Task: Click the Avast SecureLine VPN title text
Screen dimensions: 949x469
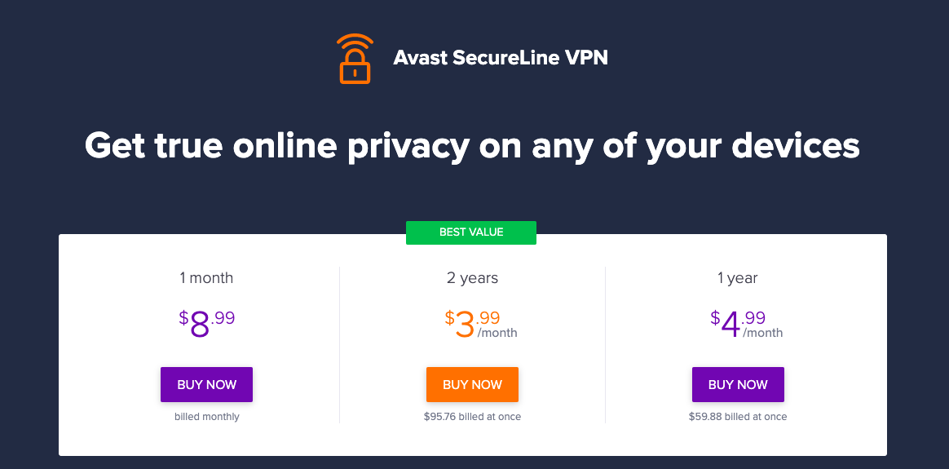Action: point(501,57)
